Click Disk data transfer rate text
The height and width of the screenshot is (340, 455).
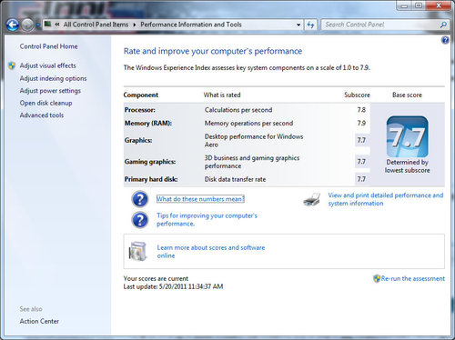pyautogui.click(x=235, y=179)
